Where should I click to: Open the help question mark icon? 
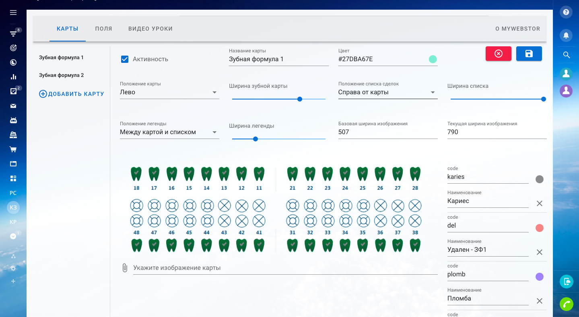point(566,12)
